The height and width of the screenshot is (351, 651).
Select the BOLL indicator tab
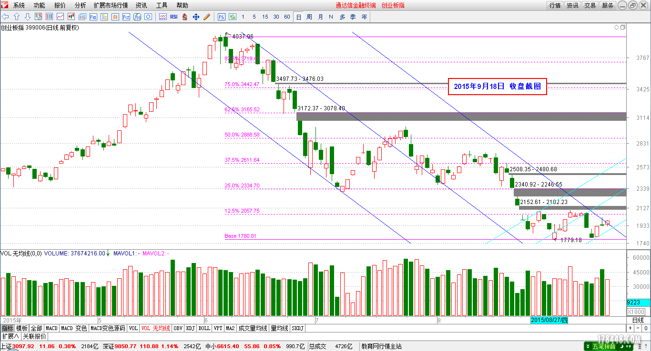204,328
